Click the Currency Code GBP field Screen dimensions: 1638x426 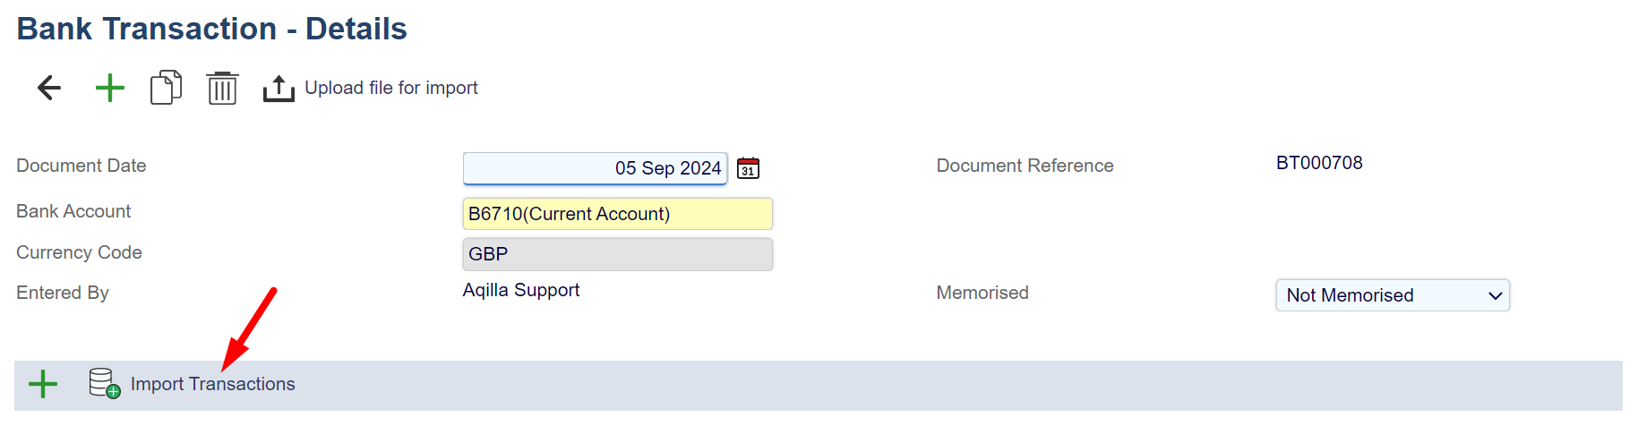(x=617, y=254)
